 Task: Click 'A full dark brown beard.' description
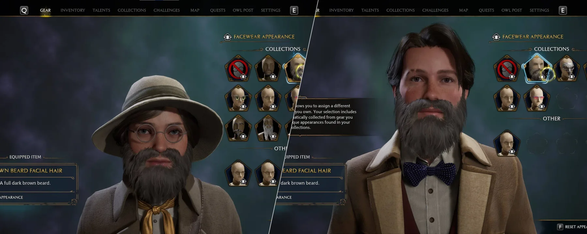[25, 183]
